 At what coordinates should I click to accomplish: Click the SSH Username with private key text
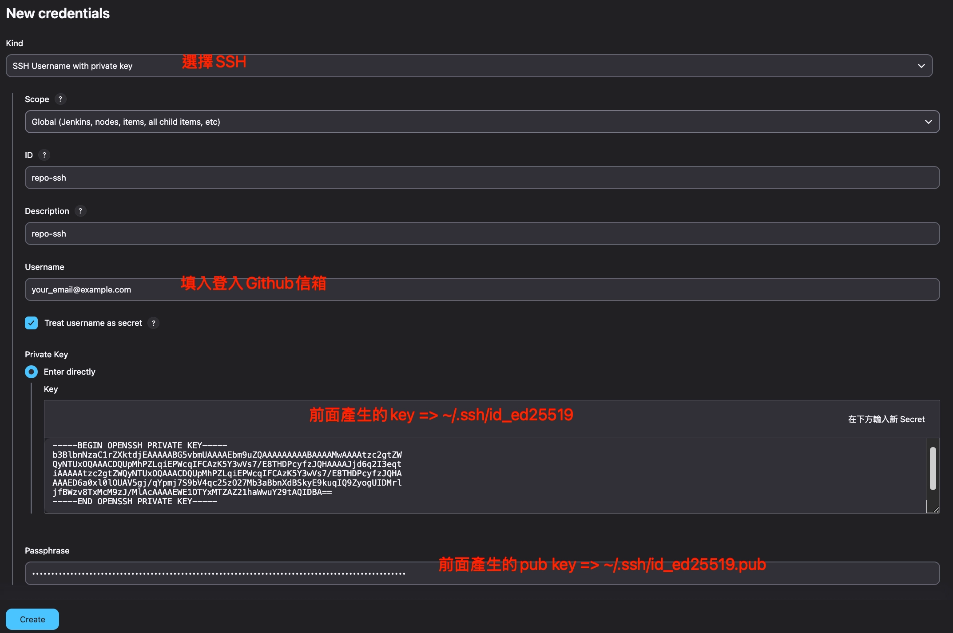tap(72, 66)
